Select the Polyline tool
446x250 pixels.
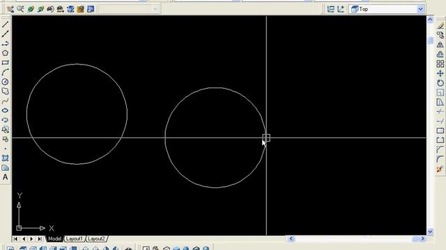point(5,44)
